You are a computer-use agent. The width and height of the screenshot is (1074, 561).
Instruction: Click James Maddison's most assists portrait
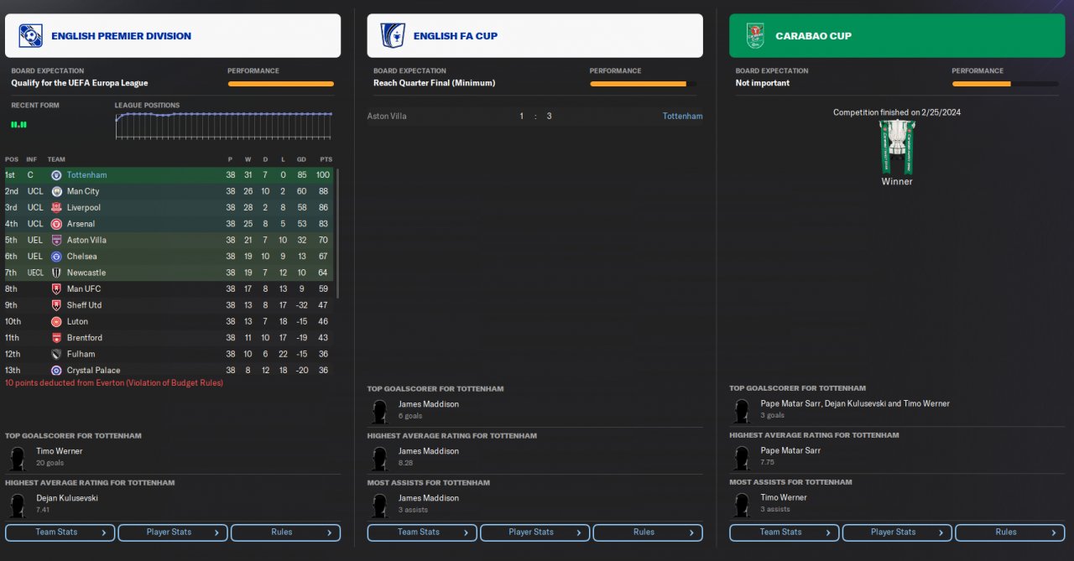(379, 505)
